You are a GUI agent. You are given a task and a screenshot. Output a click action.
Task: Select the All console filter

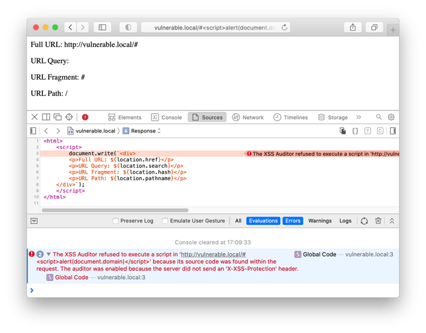pos(238,221)
